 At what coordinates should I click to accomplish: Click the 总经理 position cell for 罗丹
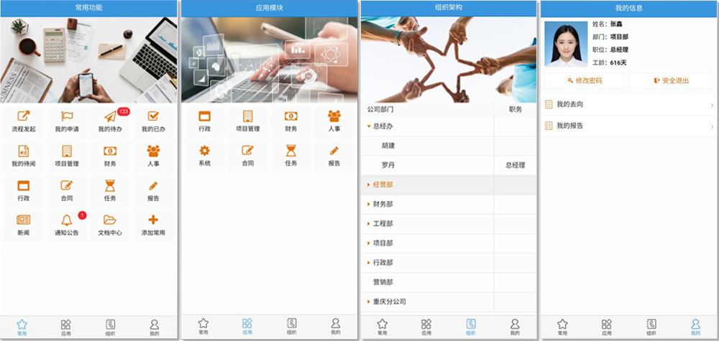(x=516, y=165)
